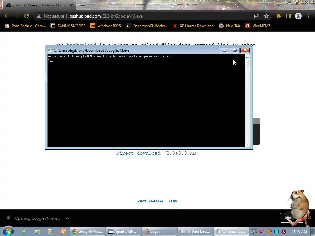Click the console scrollbar up arrow
This screenshot has height=236, width=315.
tap(247, 57)
